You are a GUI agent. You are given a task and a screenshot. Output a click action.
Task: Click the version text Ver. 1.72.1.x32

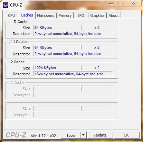coord(43,136)
